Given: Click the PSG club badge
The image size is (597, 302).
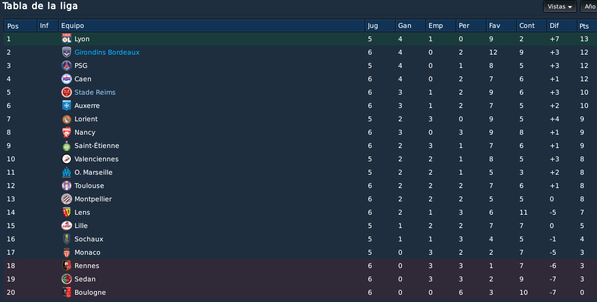Looking at the screenshot, I should 67,65.
